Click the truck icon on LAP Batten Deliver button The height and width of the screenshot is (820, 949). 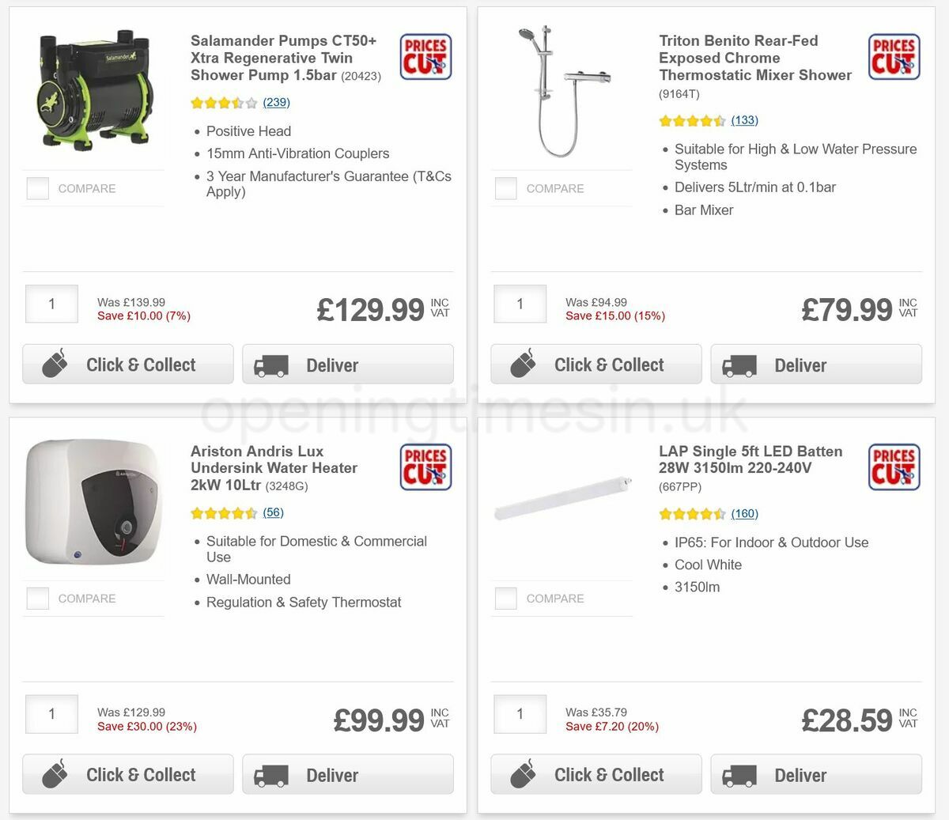pyautogui.click(x=739, y=775)
